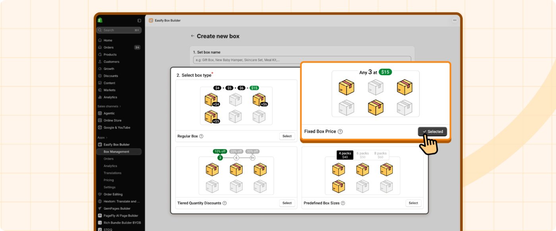Click the Easify Box Builder sidebar icon
556x231 pixels.
tap(100, 145)
